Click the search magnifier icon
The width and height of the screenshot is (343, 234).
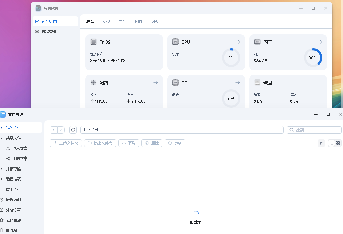(x=292, y=130)
